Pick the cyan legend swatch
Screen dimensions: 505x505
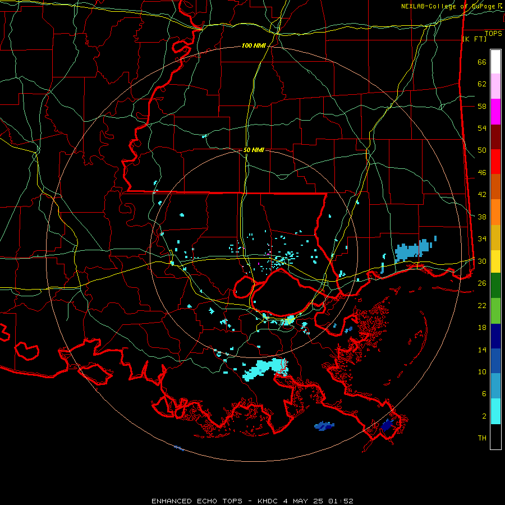[495, 411]
